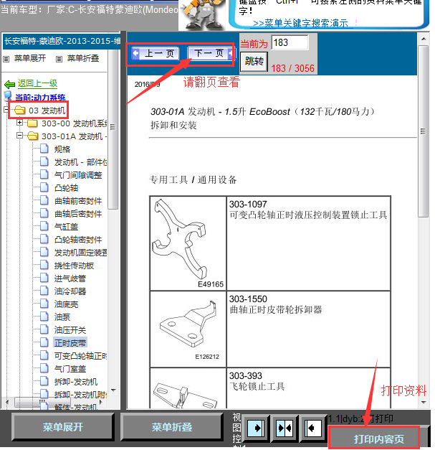This screenshot has height=450, width=435.
Task: Click the document icon beside 凸轮轴
Action: [x=44, y=187]
